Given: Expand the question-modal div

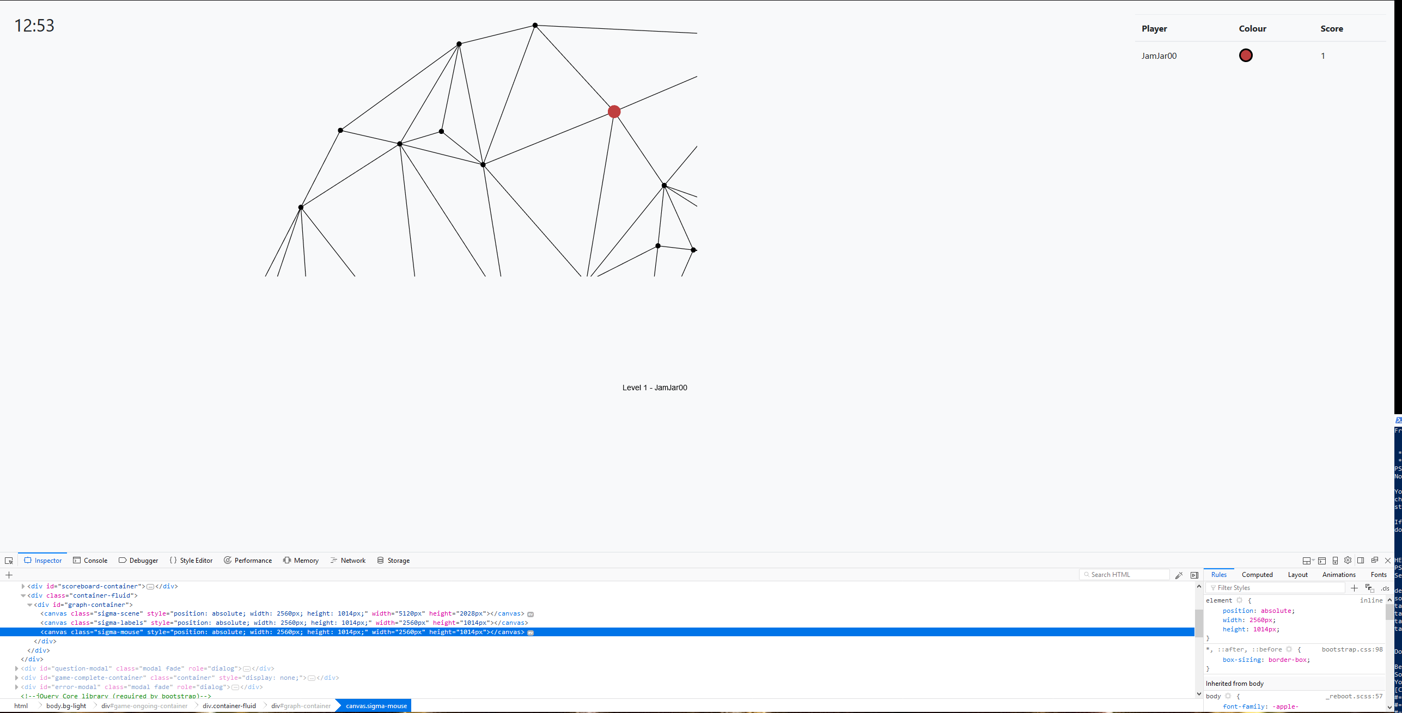Looking at the screenshot, I should coord(16,668).
